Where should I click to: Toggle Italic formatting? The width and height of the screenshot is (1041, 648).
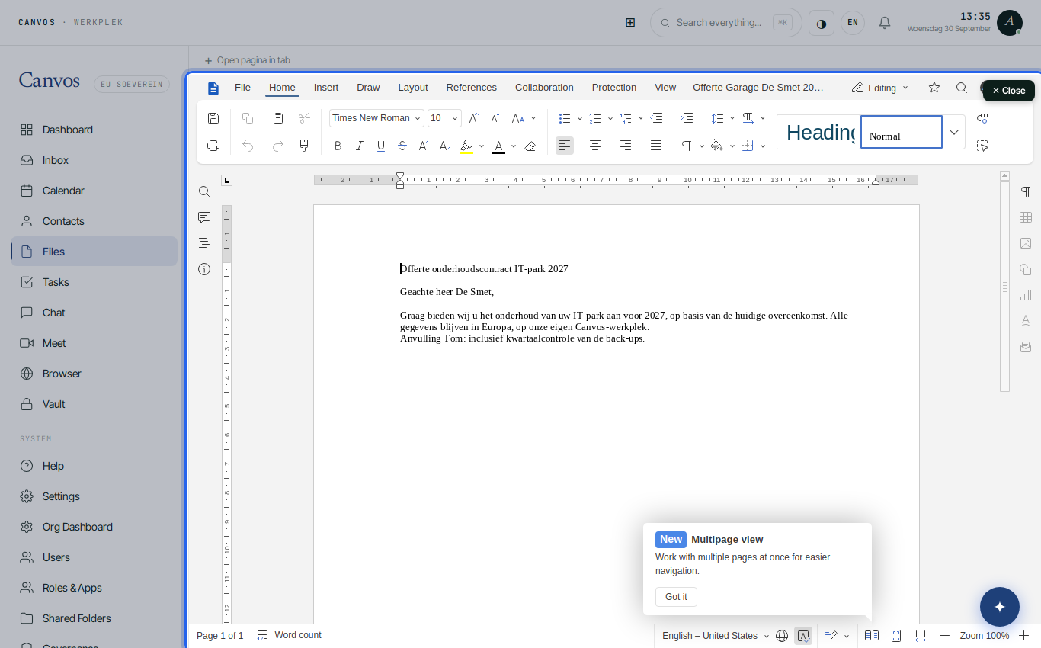360,146
